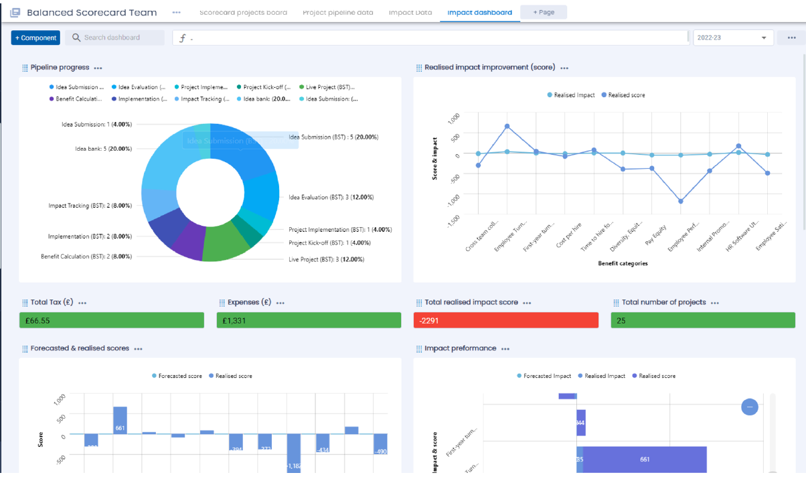The image size is (806, 483).
Task: Click the Balanced Scorecard Team workspace icon
Action: pyautogui.click(x=15, y=12)
